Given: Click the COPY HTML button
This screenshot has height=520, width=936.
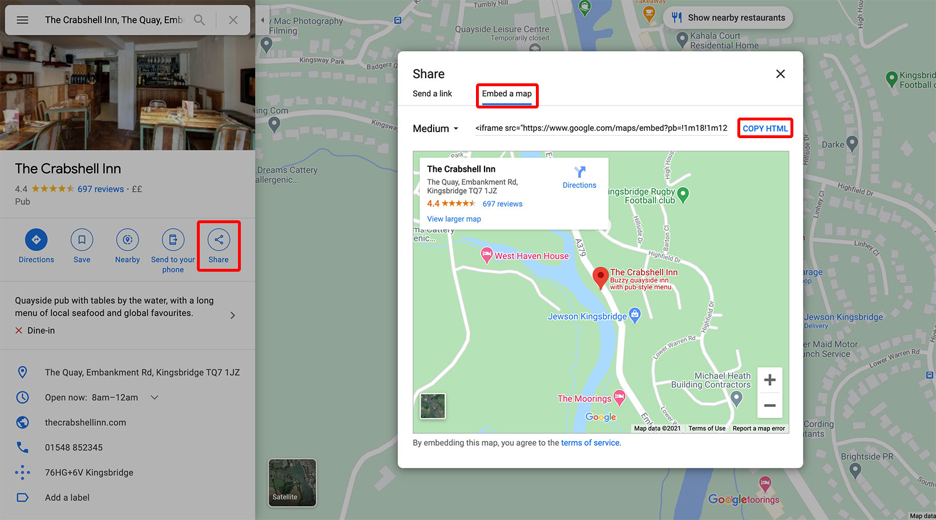Looking at the screenshot, I should pos(765,128).
